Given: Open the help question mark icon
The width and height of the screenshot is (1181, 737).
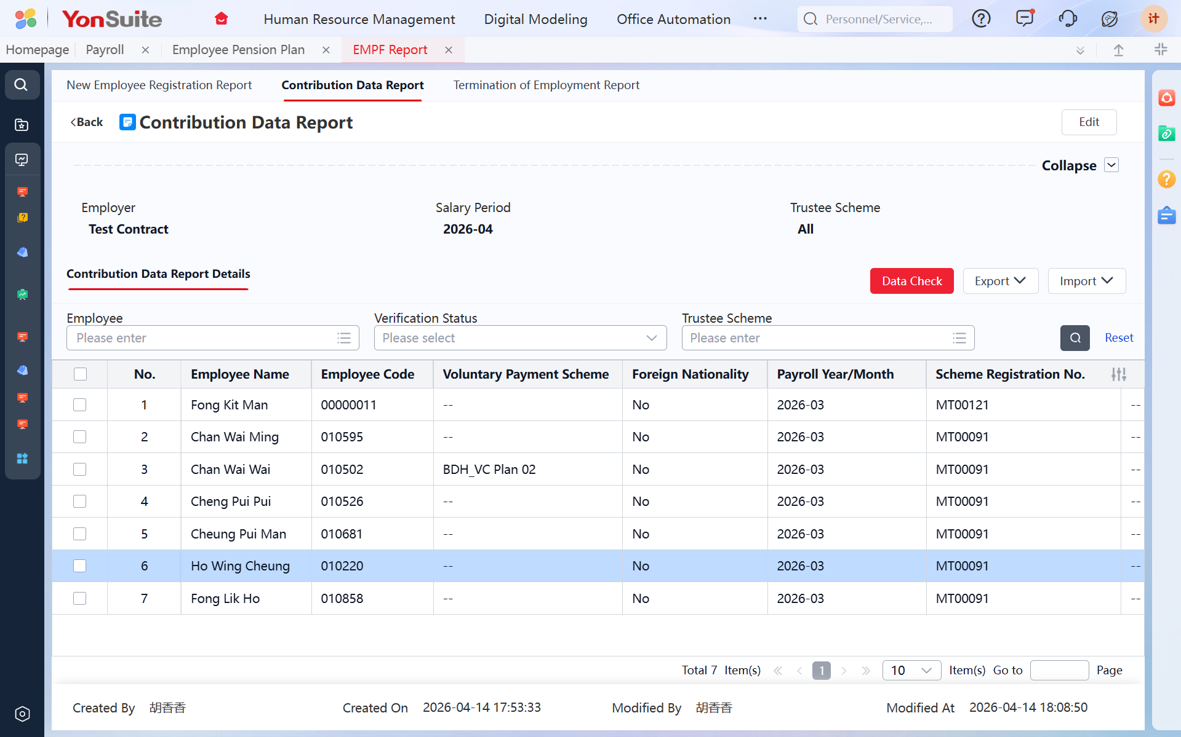Looking at the screenshot, I should (981, 19).
